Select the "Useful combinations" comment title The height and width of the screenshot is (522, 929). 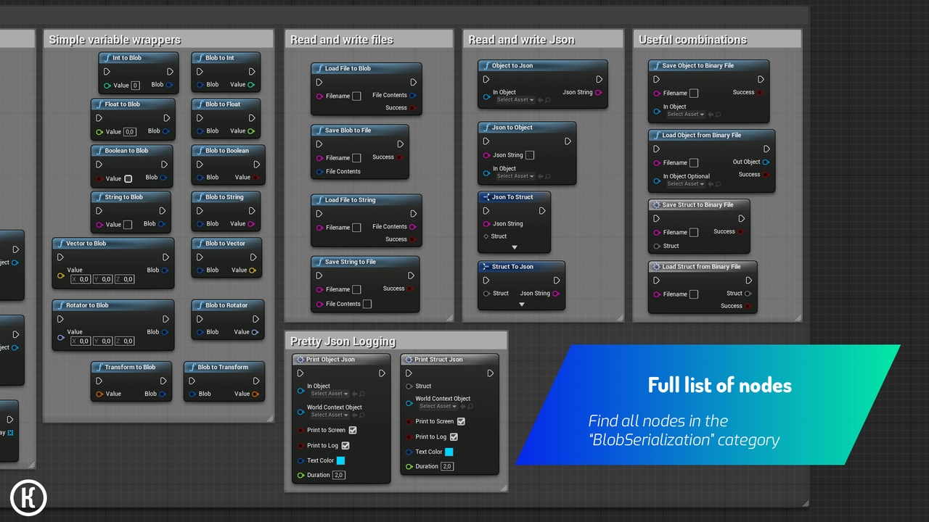(x=692, y=40)
